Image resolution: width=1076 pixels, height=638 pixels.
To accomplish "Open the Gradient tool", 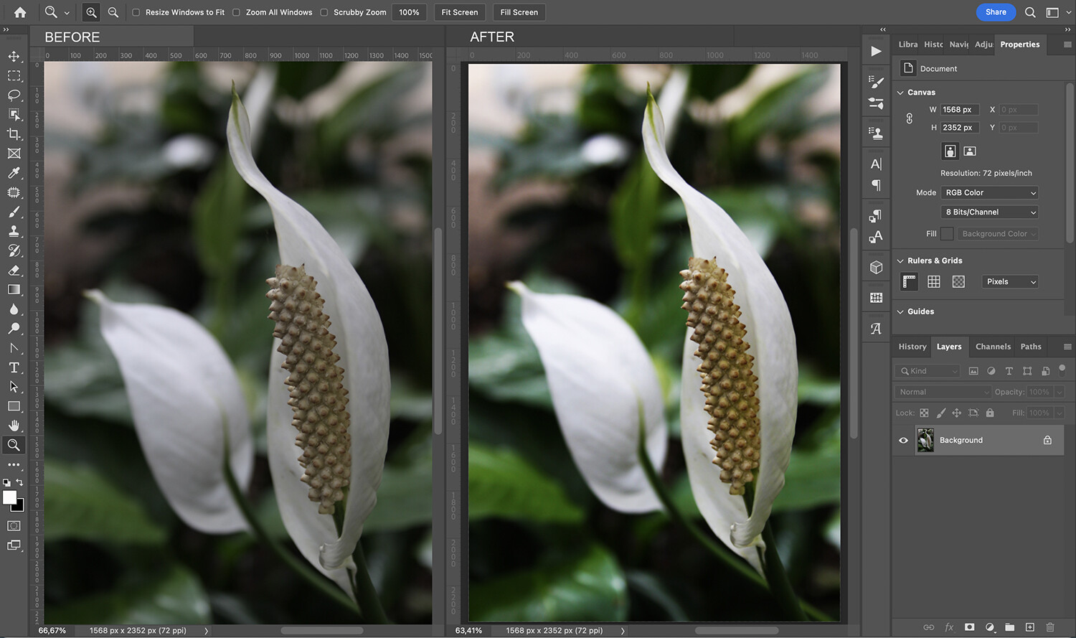I will (14, 290).
